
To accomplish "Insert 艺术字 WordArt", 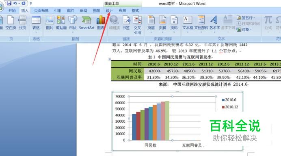I will click(x=214, y=23).
